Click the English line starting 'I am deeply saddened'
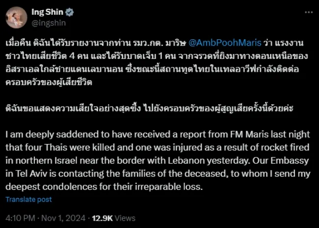Image resolution: width=319 pixels, height=228 pixels. pos(158,135)
